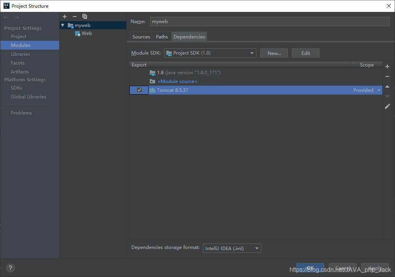Click the Export column header
The width and height of the screenshot is (395, 277).
tap(139, 65)
